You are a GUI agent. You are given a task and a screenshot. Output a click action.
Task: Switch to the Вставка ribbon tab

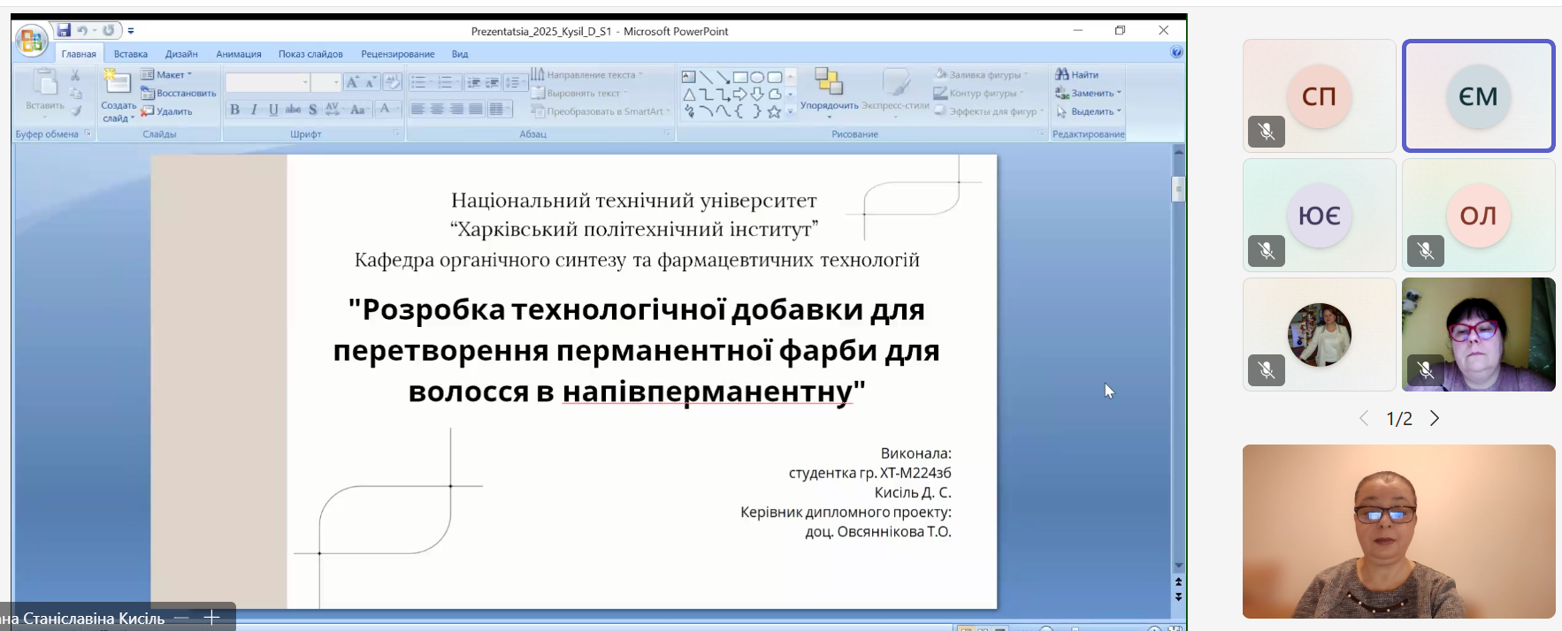(131, 54)
